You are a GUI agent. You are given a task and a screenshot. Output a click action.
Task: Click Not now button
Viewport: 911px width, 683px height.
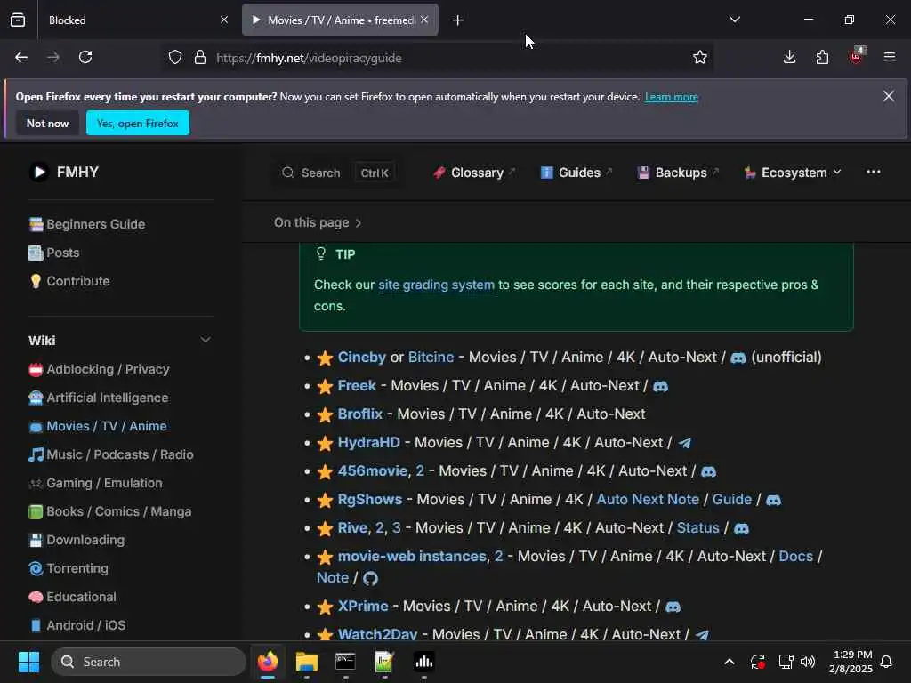(48, 123)
